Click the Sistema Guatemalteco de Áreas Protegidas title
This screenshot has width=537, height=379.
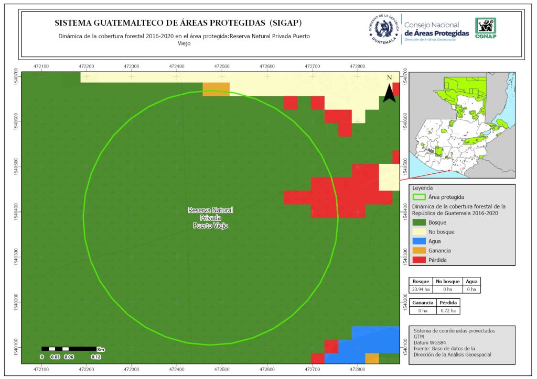pos(178,24)
